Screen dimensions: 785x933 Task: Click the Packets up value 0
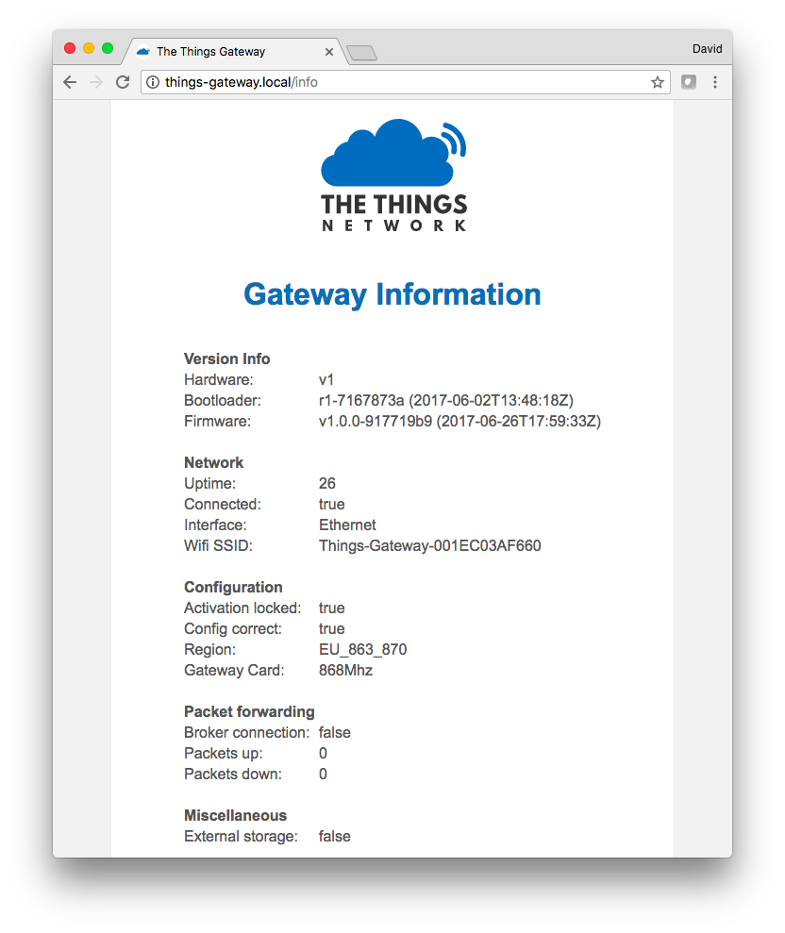pyautogui.click(x=323, y=754)
